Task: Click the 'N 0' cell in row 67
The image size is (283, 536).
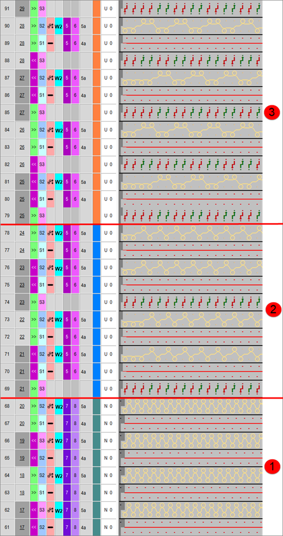Action: [x=108, y=423]
